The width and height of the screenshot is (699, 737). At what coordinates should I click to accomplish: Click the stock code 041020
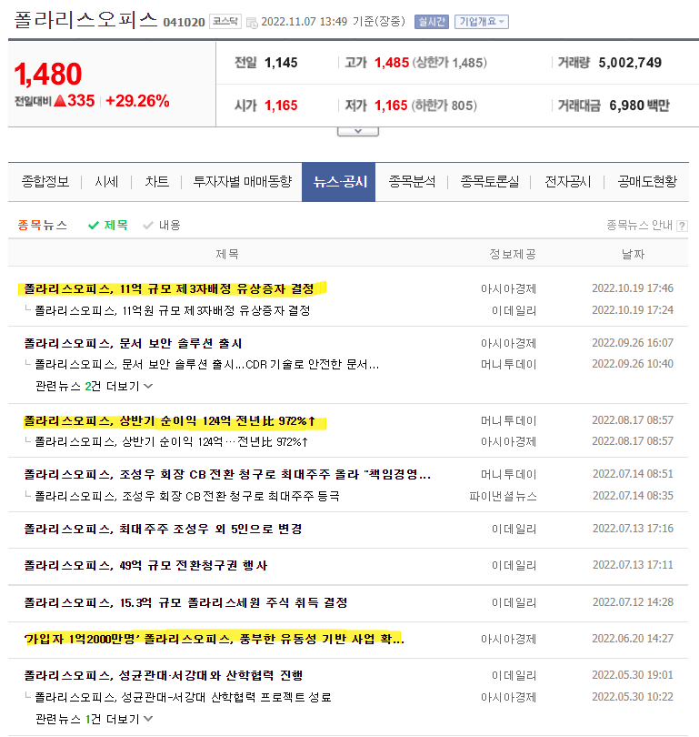[x=184, y=22]
